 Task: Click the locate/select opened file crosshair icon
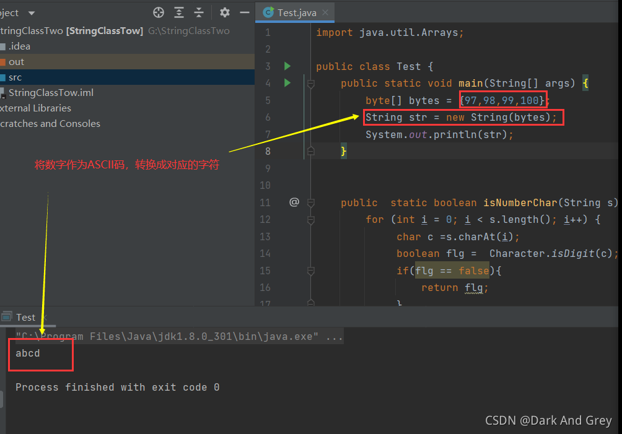[x=158, y=12]
